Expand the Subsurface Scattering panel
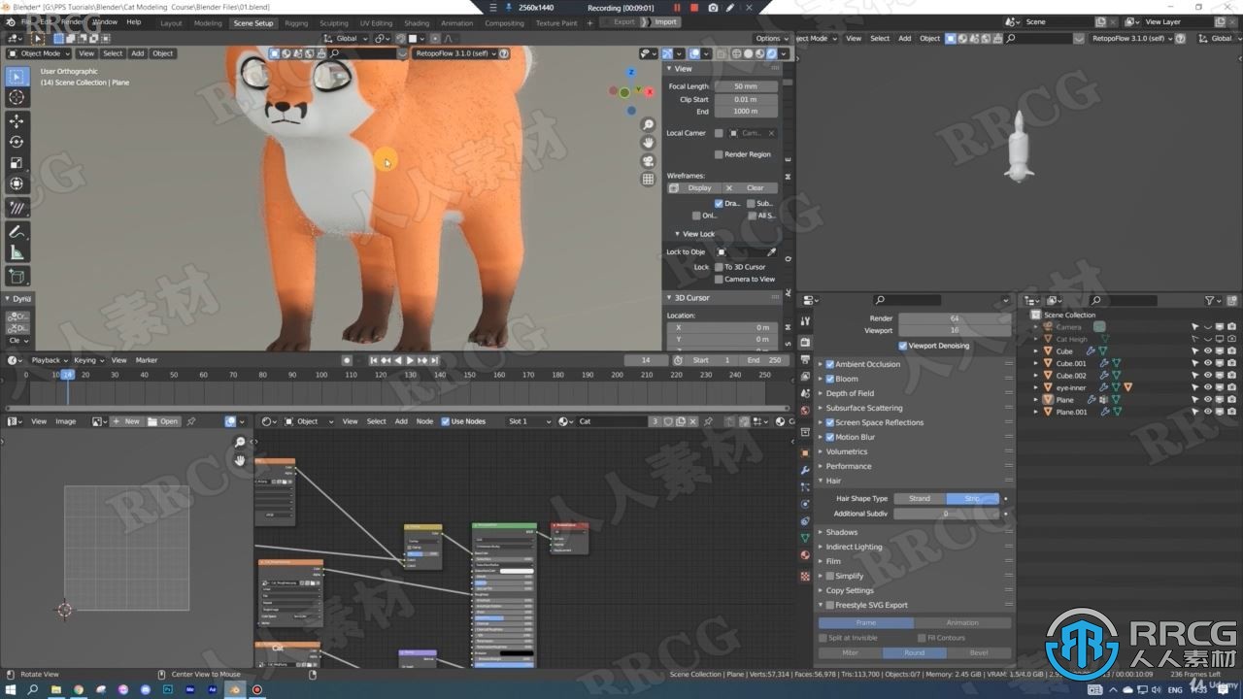The height and width of the screenshot is (699, 1243). pyautogui.click(x=863, y=408)
